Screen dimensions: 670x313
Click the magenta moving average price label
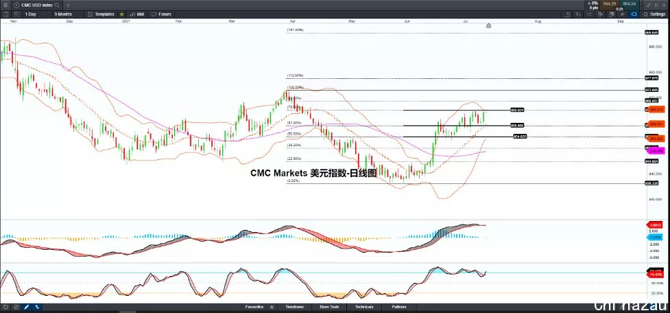pos(656,151)
